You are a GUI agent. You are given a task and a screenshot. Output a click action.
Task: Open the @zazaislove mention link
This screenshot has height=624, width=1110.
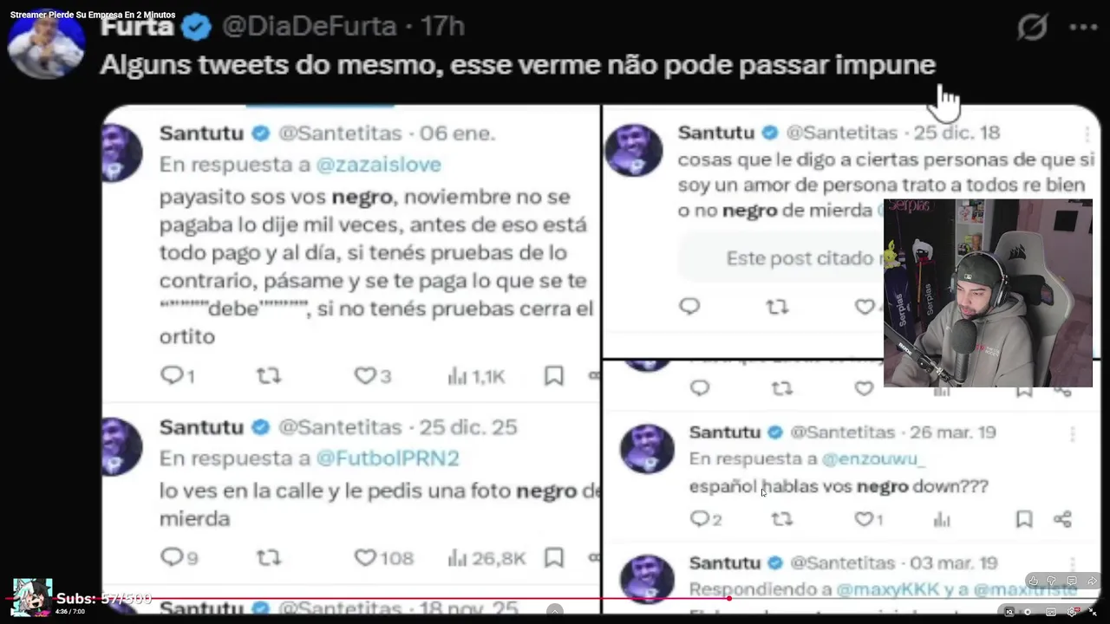378,164
